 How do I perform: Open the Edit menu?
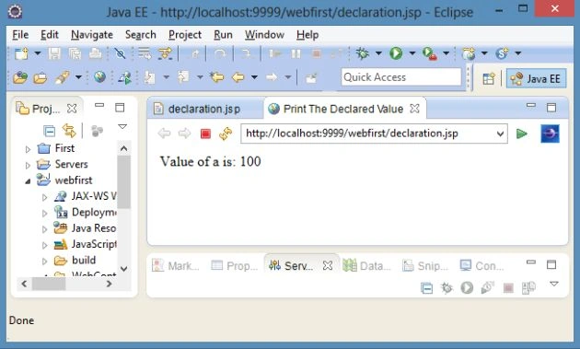click(50, 35)
